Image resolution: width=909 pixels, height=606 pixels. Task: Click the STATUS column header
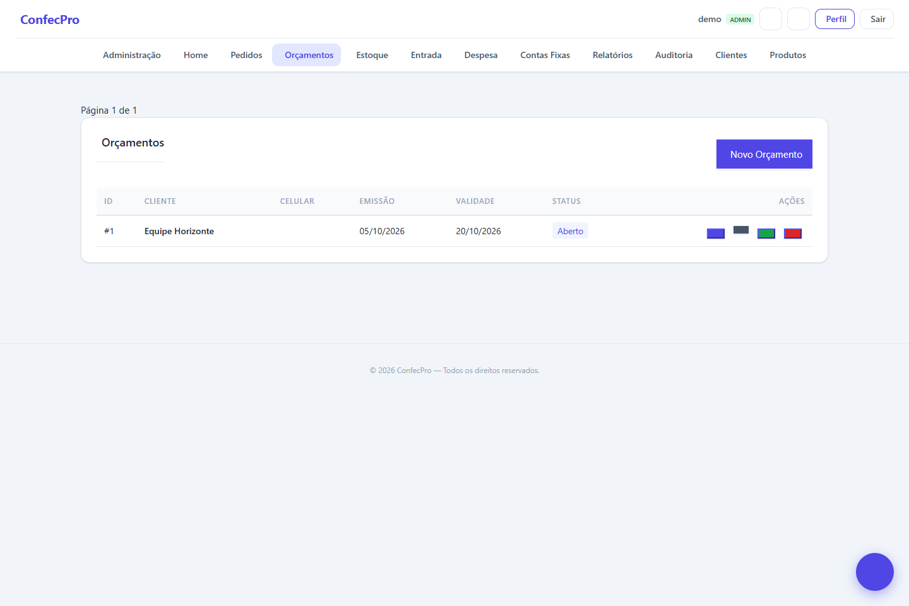(x=566, y=201)
